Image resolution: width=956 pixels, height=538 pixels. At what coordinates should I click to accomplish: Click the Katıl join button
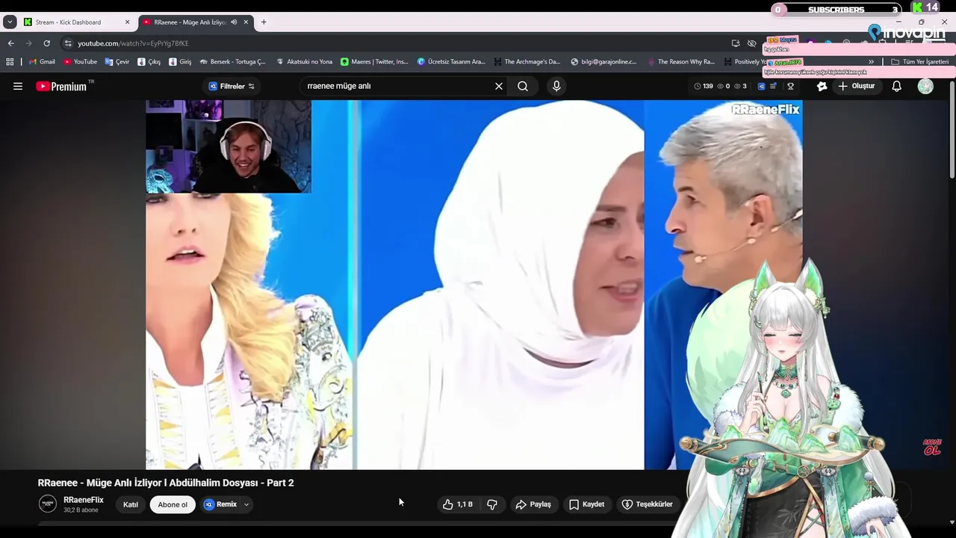pos(131,504)
